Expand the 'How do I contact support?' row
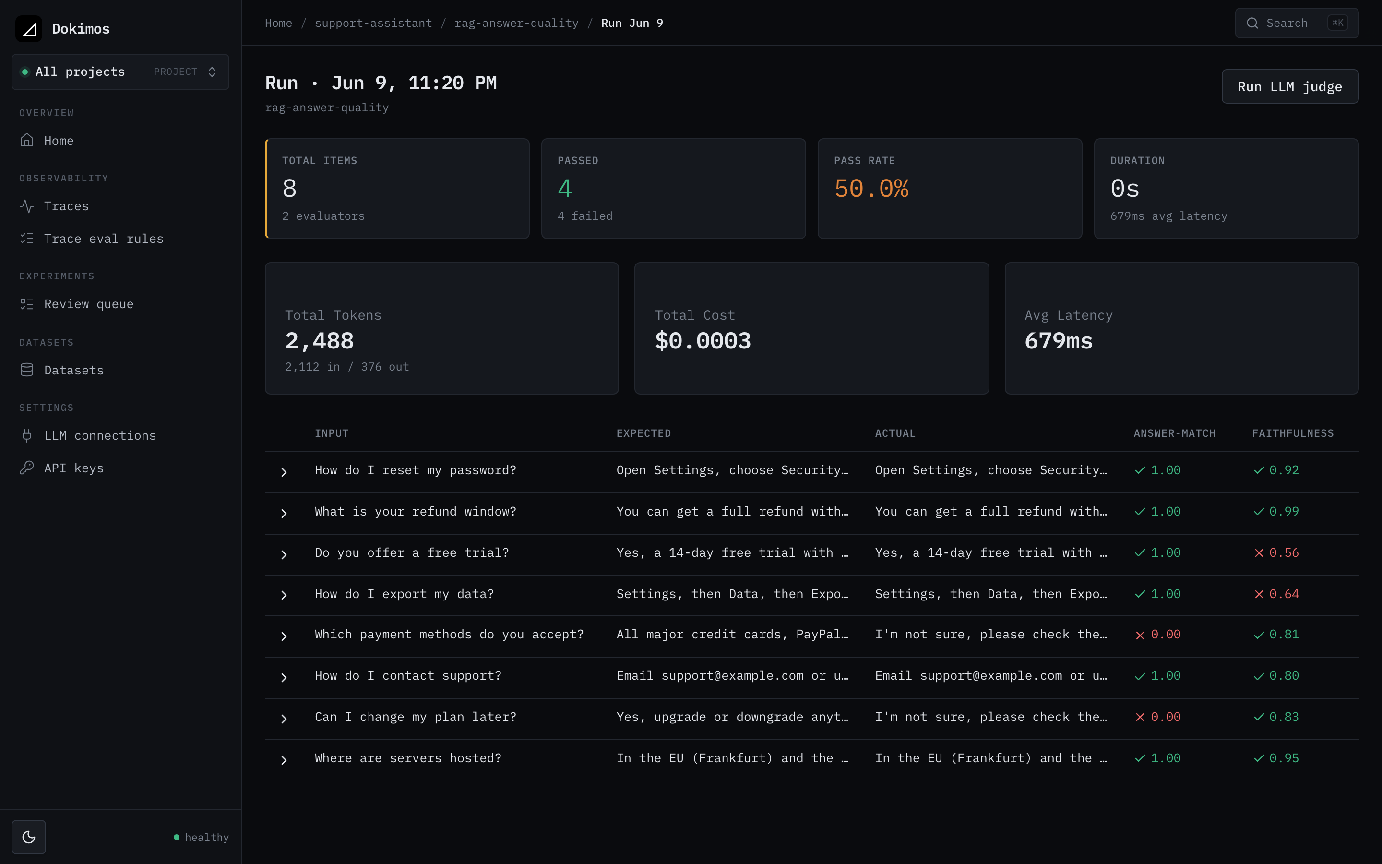 click(284, 678)
